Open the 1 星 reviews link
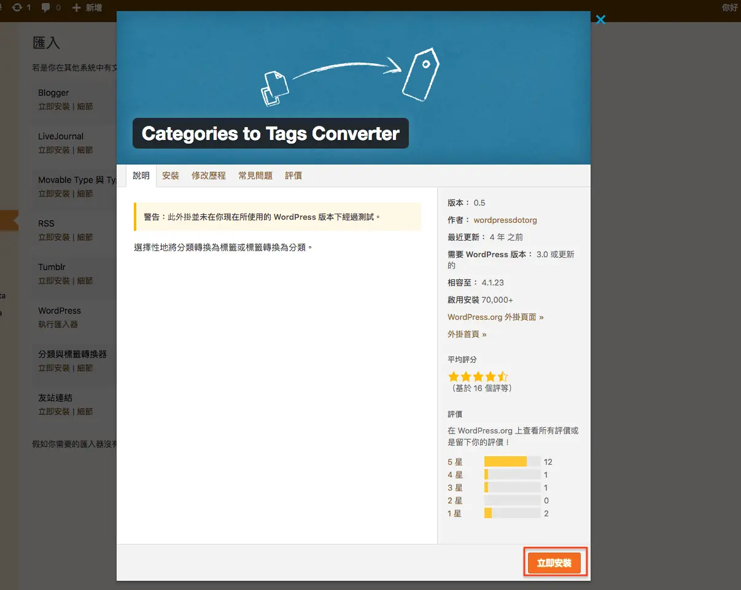 point(455,513)
